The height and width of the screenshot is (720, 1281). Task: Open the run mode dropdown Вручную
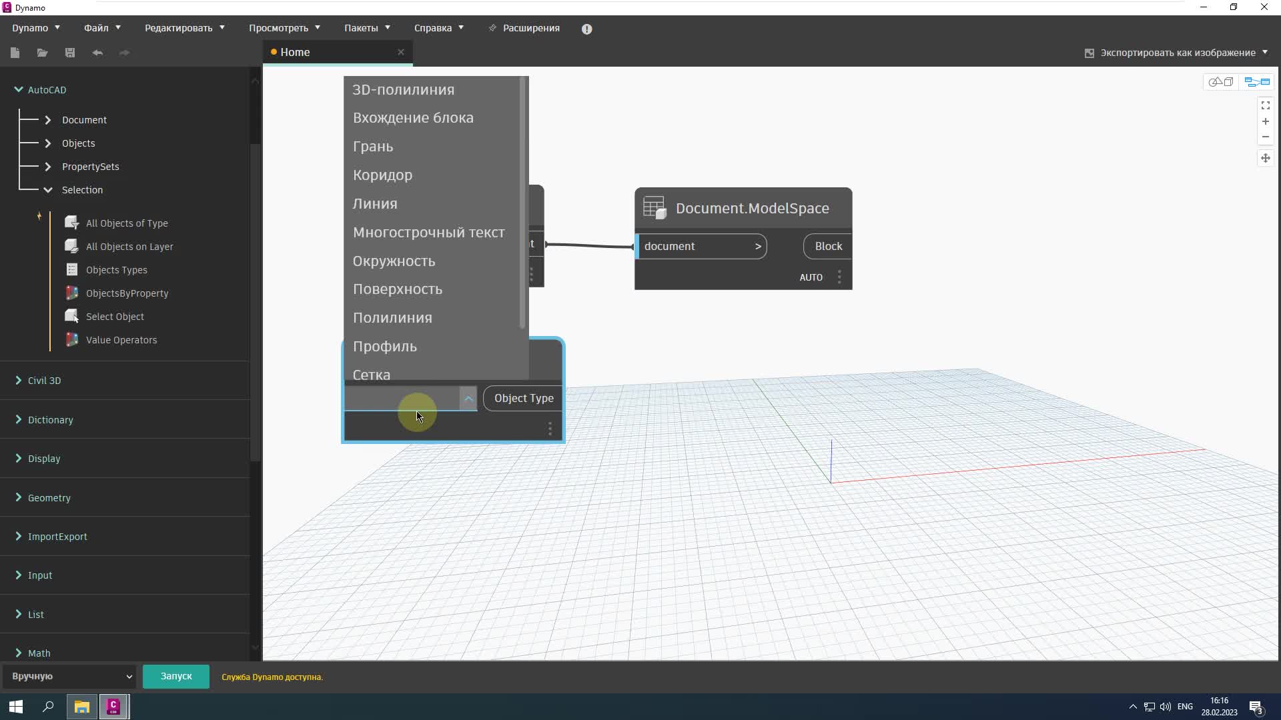tap(70, 676)
